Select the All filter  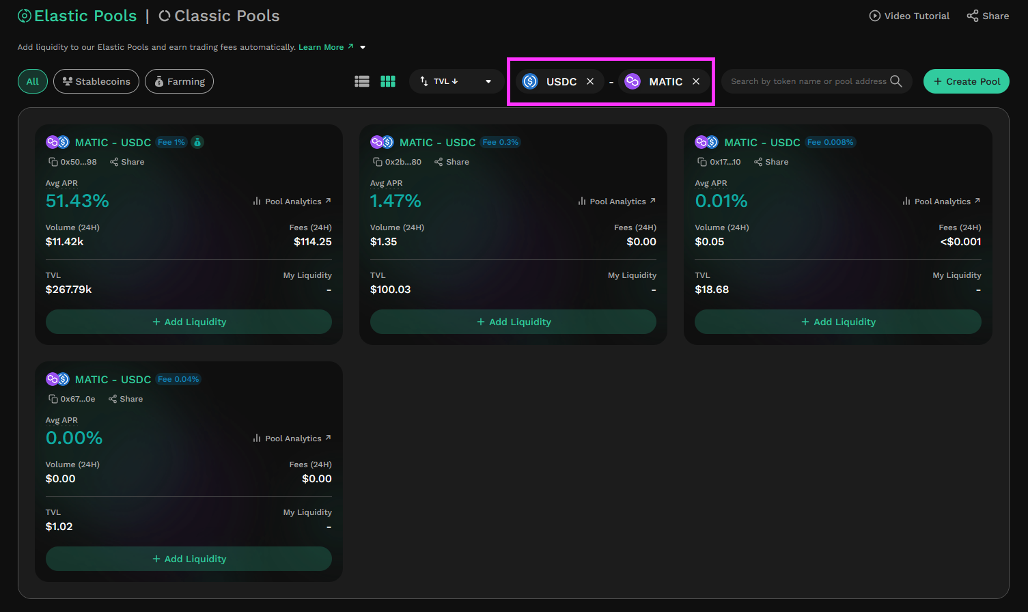[x=33, y=81]
